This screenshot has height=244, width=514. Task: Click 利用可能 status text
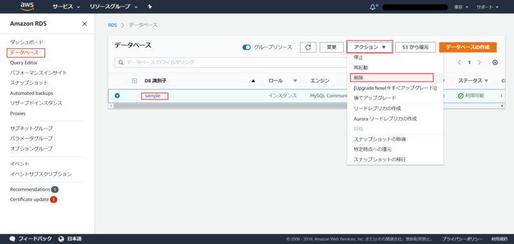click(x=474, y=96)
